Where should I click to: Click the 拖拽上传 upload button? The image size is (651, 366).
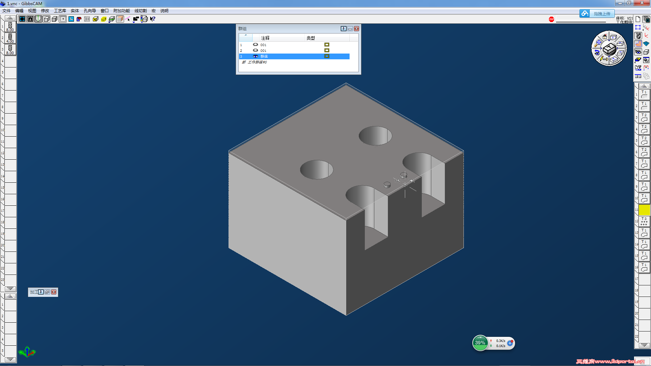[x=601, y=14]
